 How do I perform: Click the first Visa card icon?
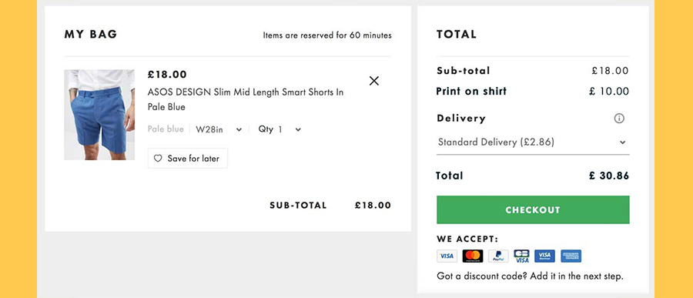click(x=447, y=256)
